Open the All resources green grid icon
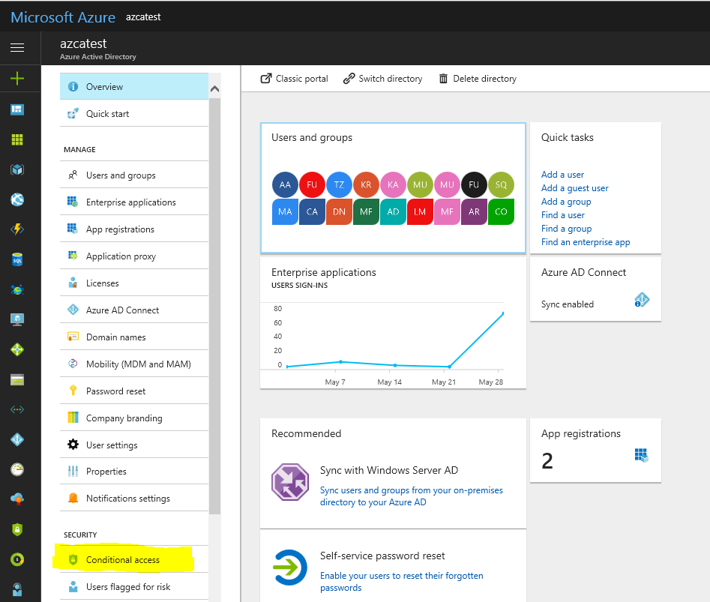Image resolution: width=710 pixels, height=602 pixels. pyautogui.click(x=17, y=139)
